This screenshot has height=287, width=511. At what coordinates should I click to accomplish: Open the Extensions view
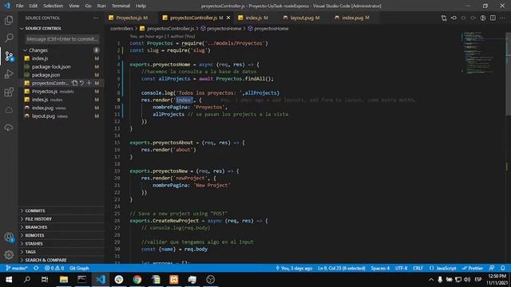point(9,92)
